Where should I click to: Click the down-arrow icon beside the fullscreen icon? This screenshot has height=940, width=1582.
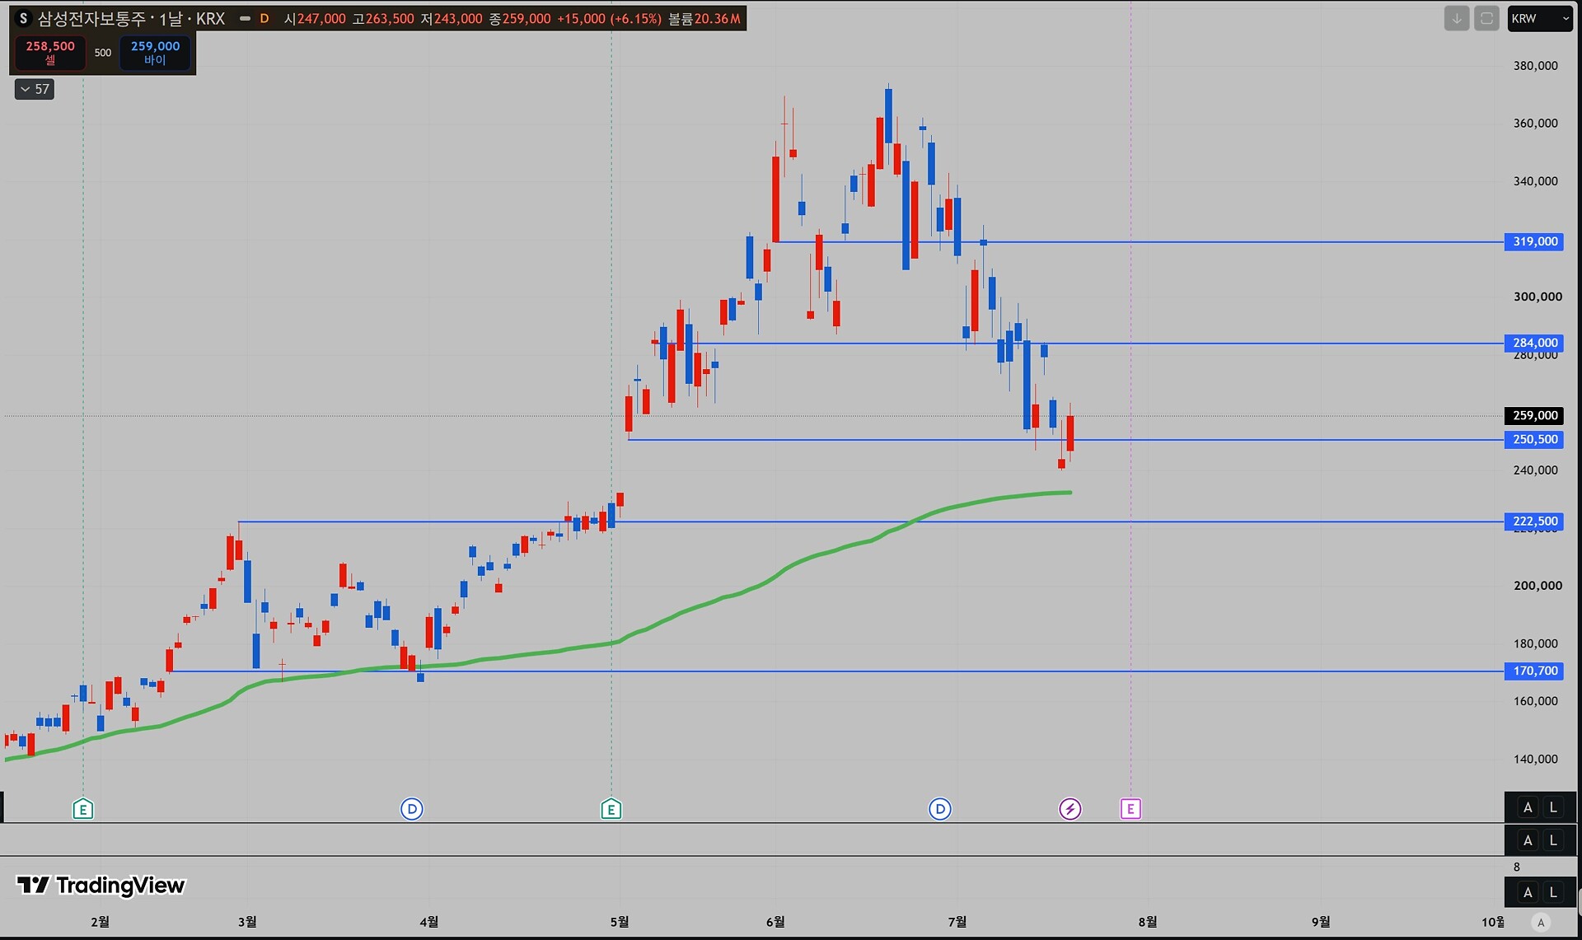[x=1457, y=18]
